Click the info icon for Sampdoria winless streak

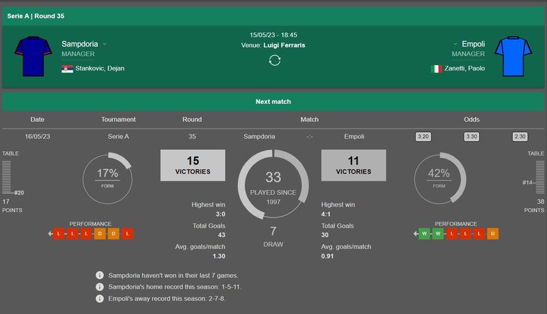100,275
